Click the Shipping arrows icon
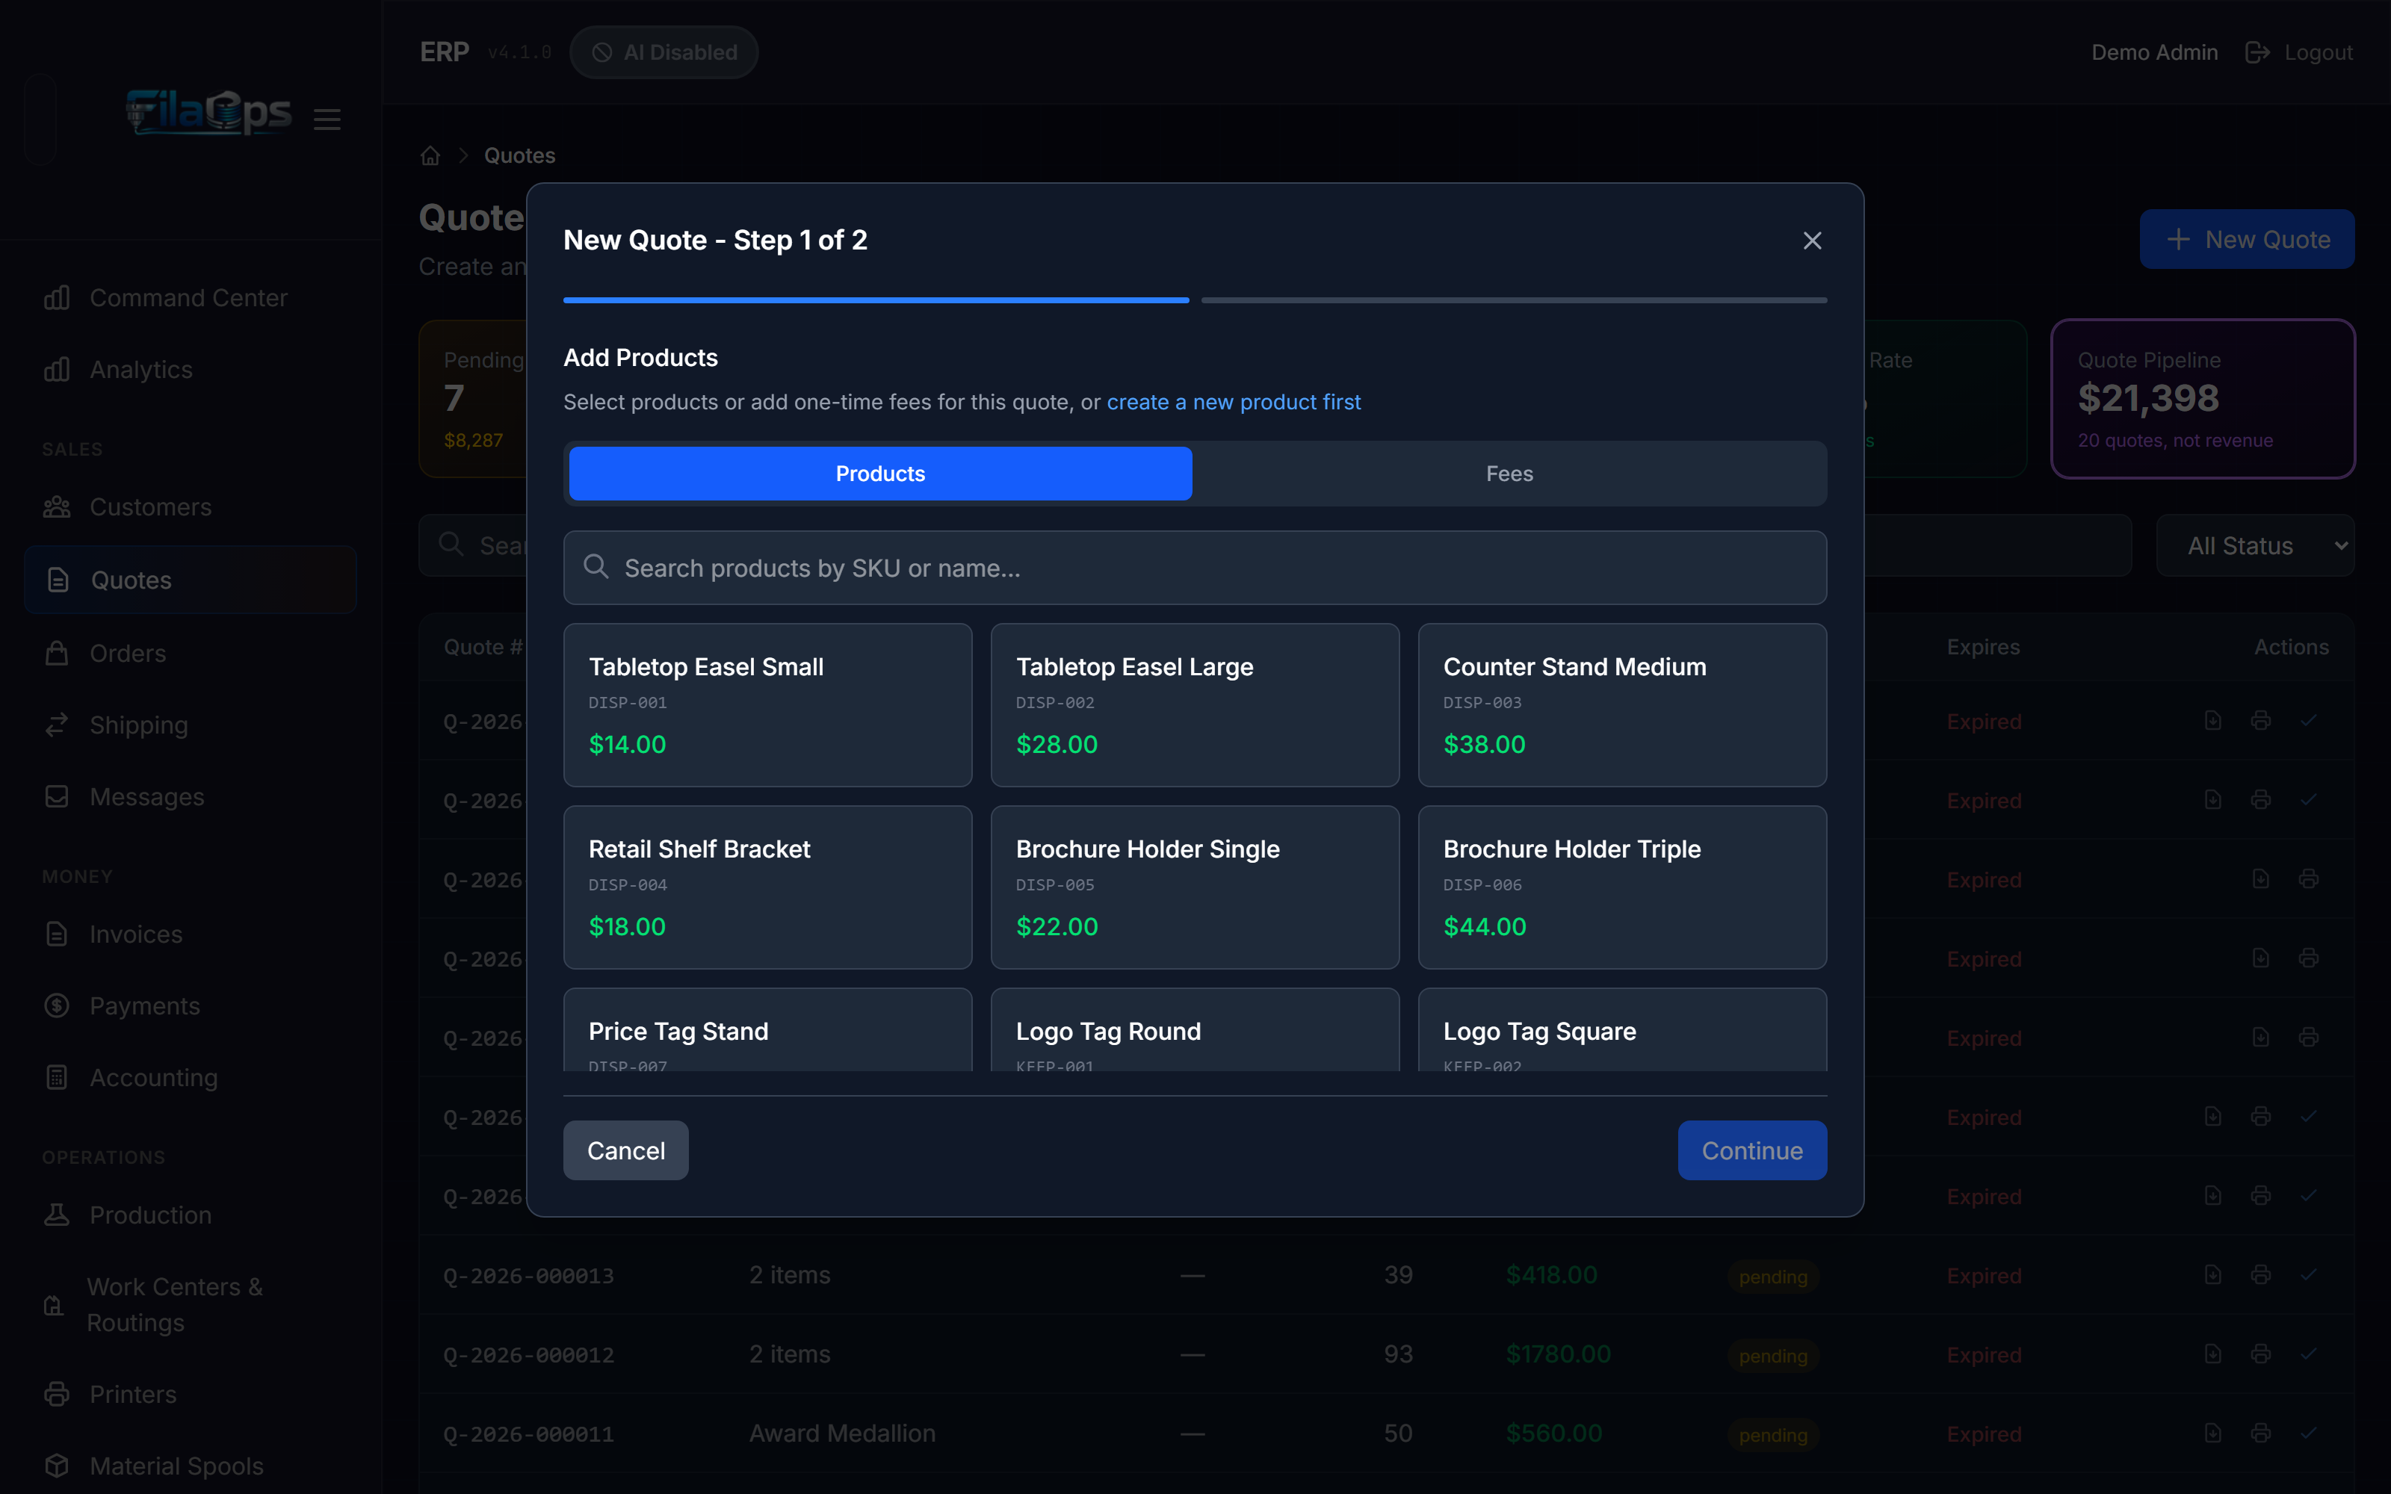This screenshot has height=1494, width=2391. point(58,725)
